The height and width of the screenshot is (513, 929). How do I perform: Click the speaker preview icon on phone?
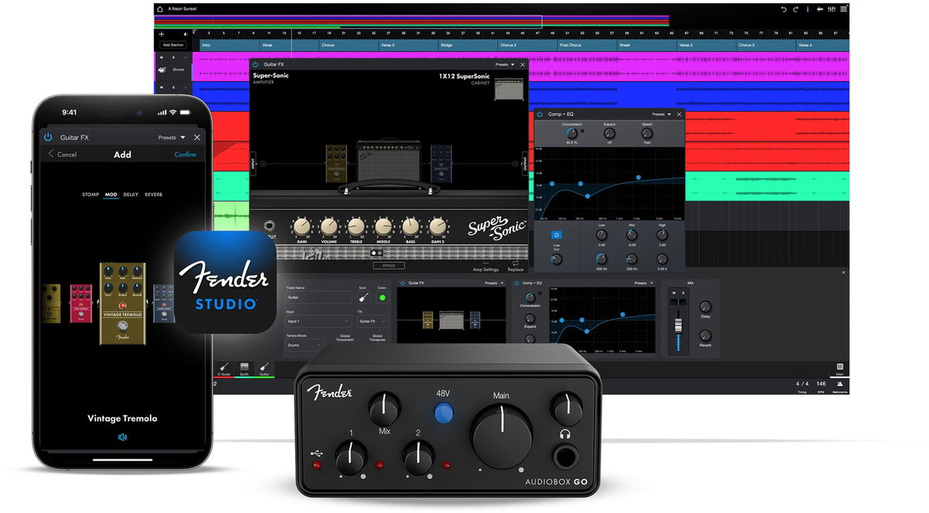click(122, 437)
